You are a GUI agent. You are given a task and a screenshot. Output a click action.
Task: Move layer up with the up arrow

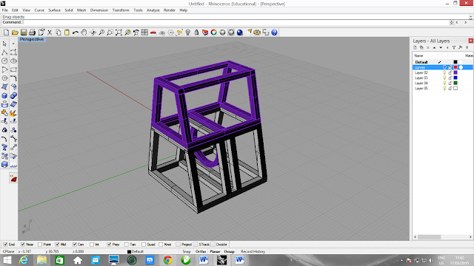click(435, 47)
